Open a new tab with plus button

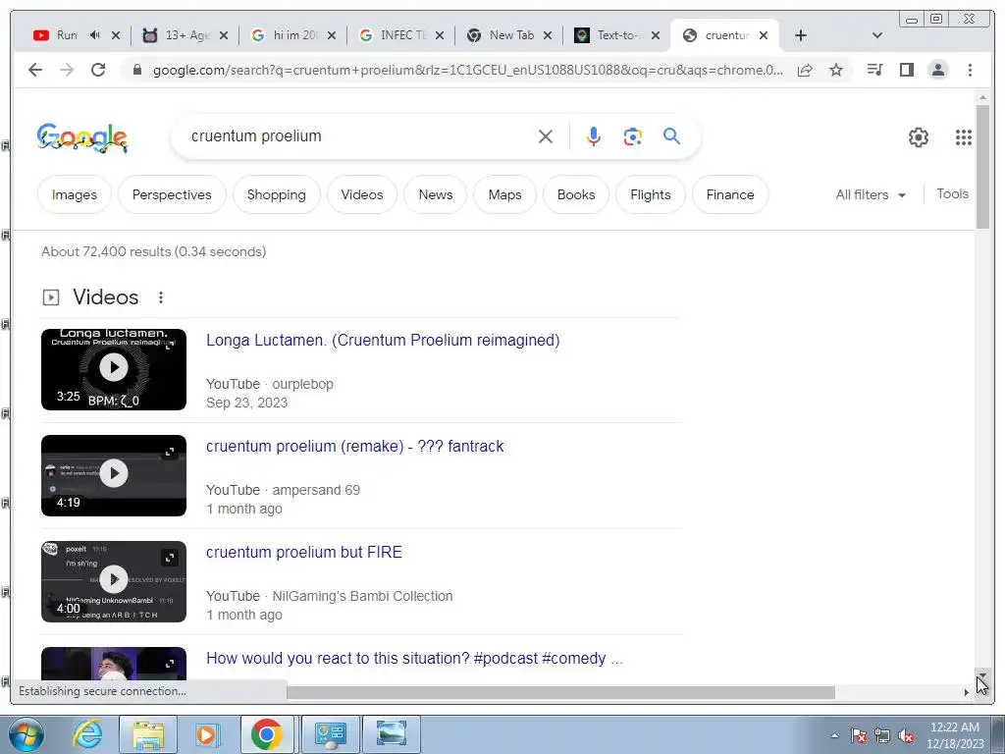[x=801, y=35]
